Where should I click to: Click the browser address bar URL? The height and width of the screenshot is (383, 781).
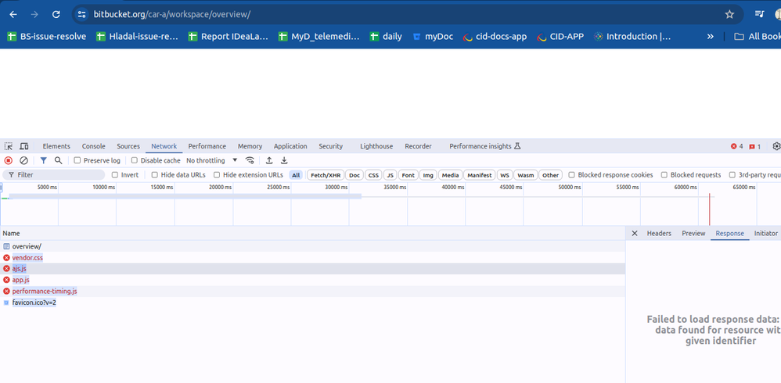[x=172, y=14]
